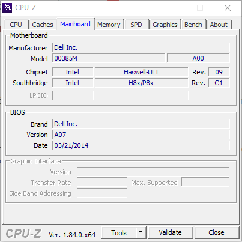Select the Memory tab

pyautogui.click(x=109, y=25)
